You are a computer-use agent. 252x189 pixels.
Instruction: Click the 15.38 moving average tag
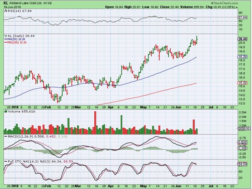[243, 83]
